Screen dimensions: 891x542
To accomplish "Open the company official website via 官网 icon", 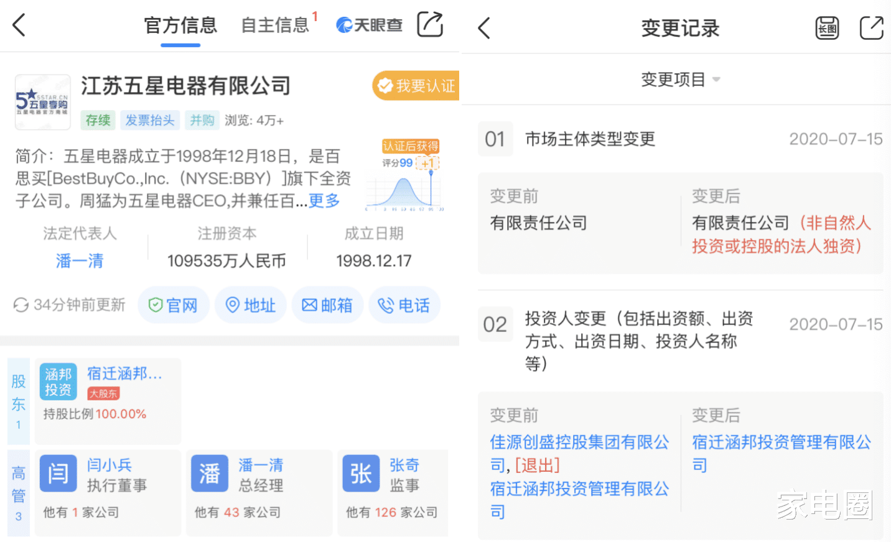I will (x=174, y=305).
